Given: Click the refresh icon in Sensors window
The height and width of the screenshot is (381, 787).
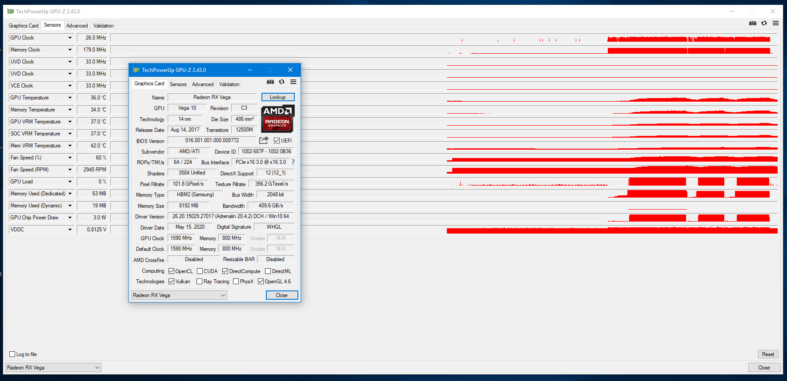Looking at the screenshot, I should pos(764,23).
